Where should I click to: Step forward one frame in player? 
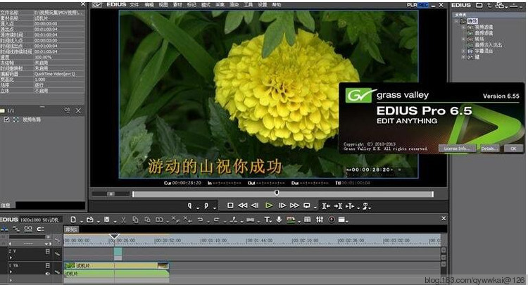pos(282,205)
